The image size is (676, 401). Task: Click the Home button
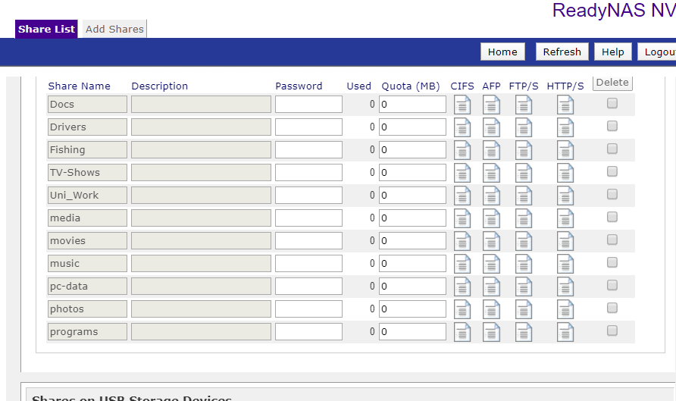click(502, 52)
